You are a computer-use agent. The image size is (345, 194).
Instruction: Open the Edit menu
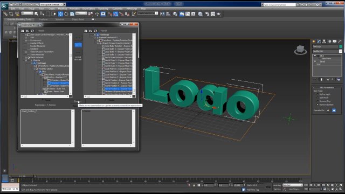(x=13, y=9)
